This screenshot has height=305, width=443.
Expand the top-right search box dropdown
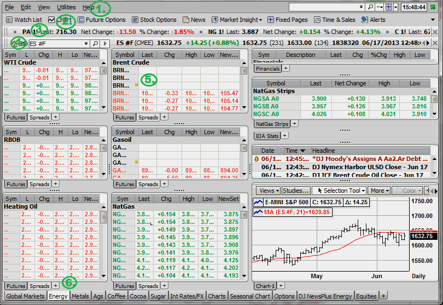tap(361, 7)
